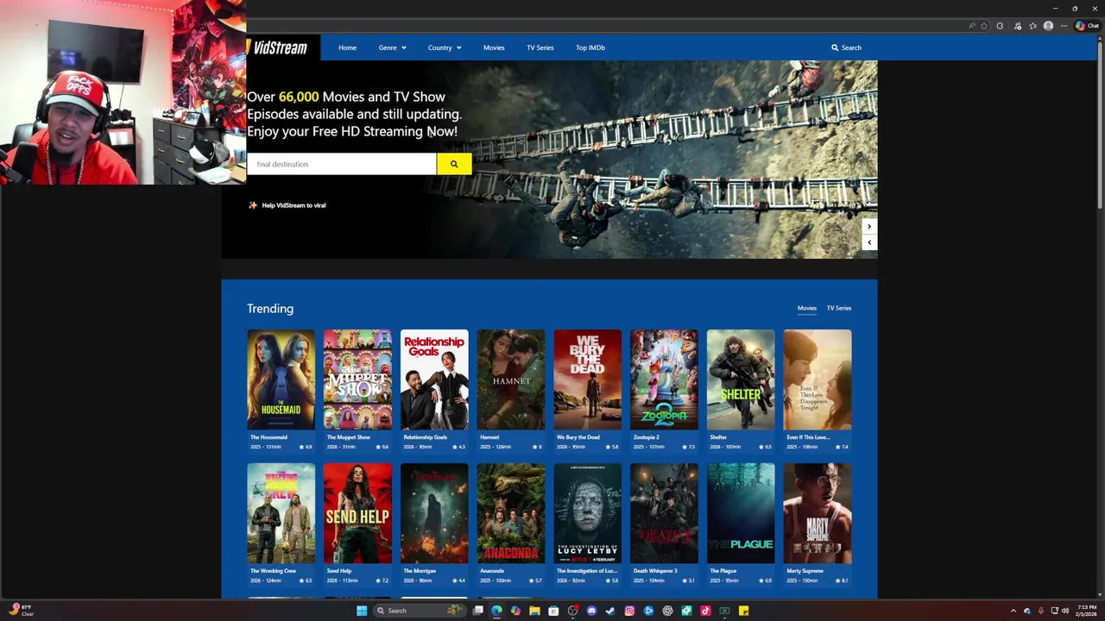Open the Anaconda poster
The width and height of the screenshot is (1105, 621).
coord(511,513)
